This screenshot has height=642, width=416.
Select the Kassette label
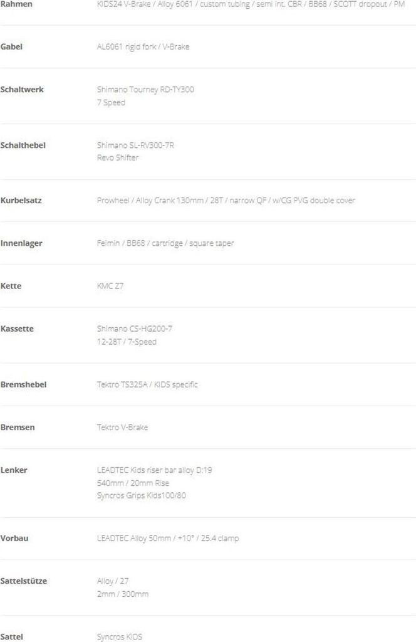(18, 329)
